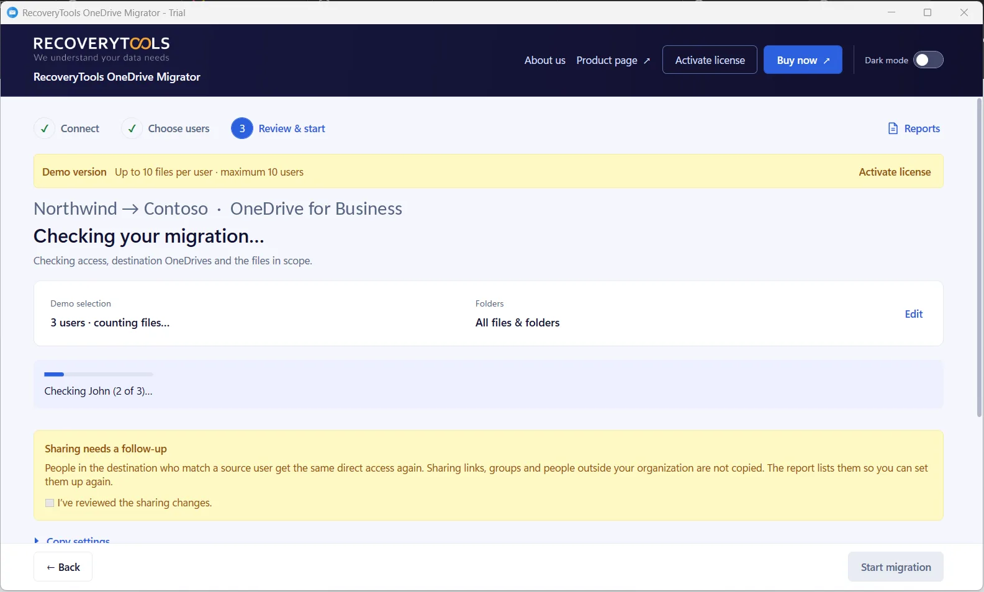Toggle the Dark mode switch
The height and width of the screenshot is (592, 984).
[928, 60]
